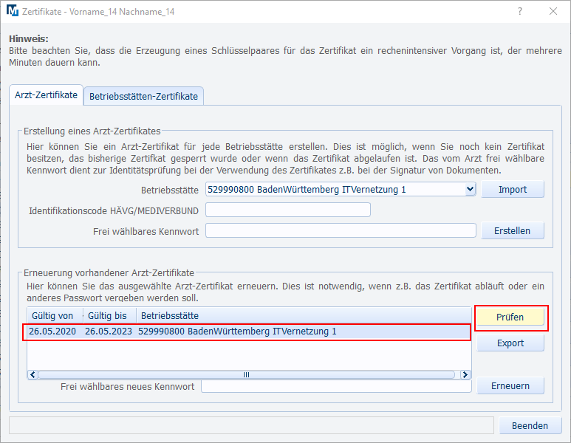Click the Frei wählbares Kennwort input field
571x443 pixels.
click(341, 231)
